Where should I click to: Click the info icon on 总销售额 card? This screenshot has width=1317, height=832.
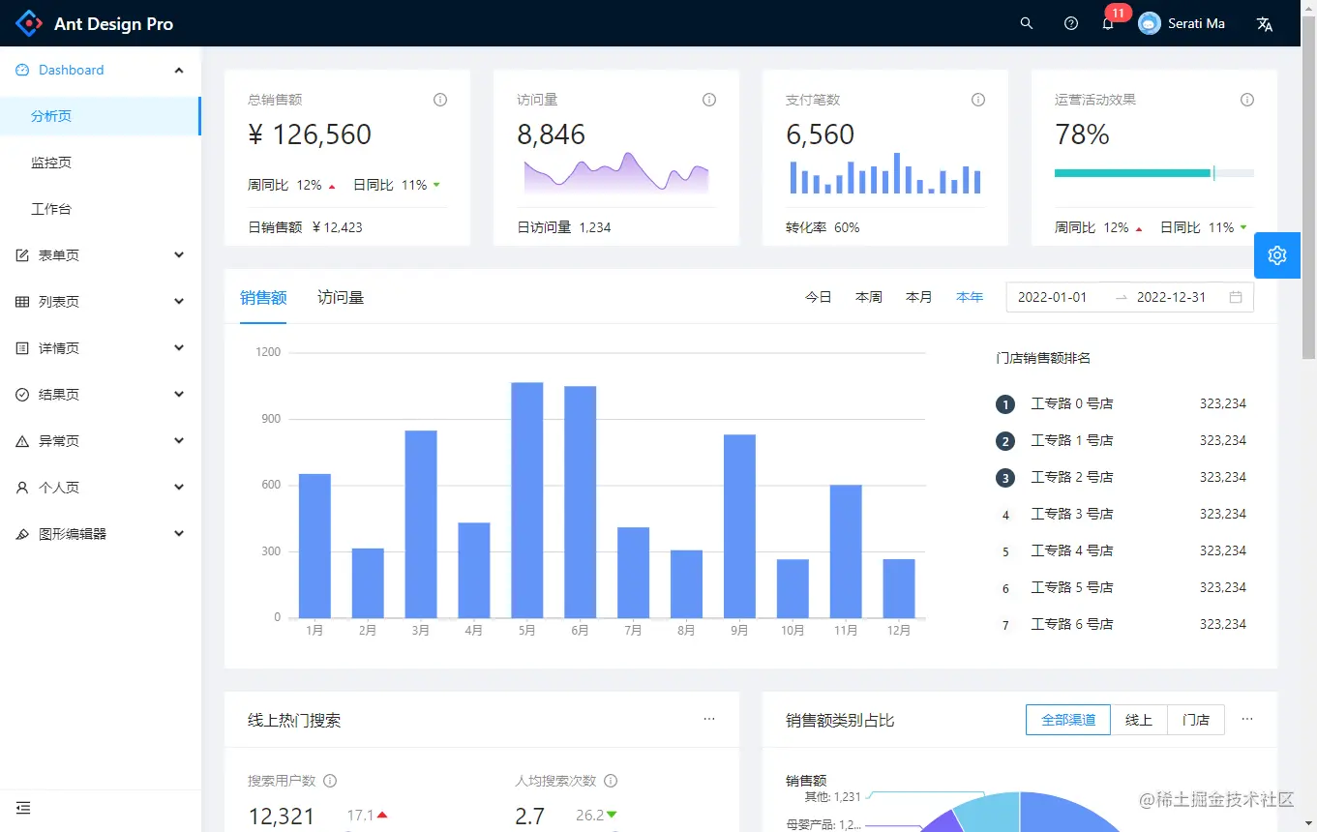pyautogui.click(x=440, y=100)
